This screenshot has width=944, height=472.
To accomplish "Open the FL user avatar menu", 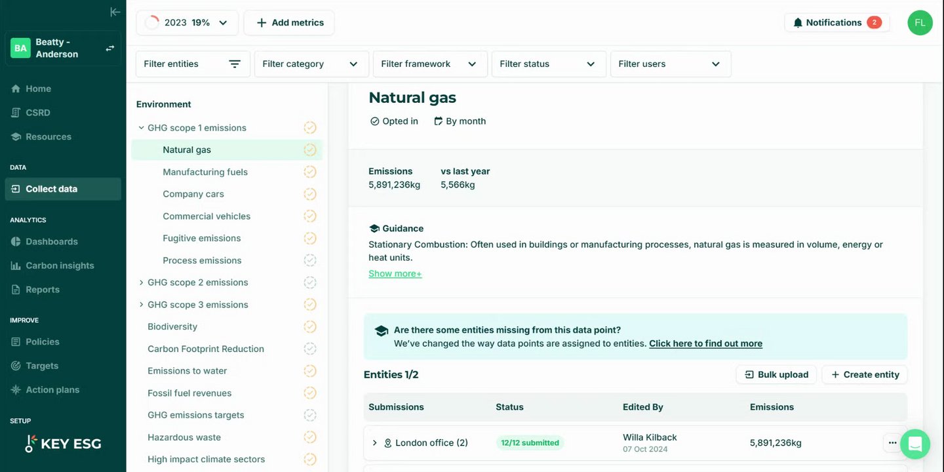I will click(920, 22).
